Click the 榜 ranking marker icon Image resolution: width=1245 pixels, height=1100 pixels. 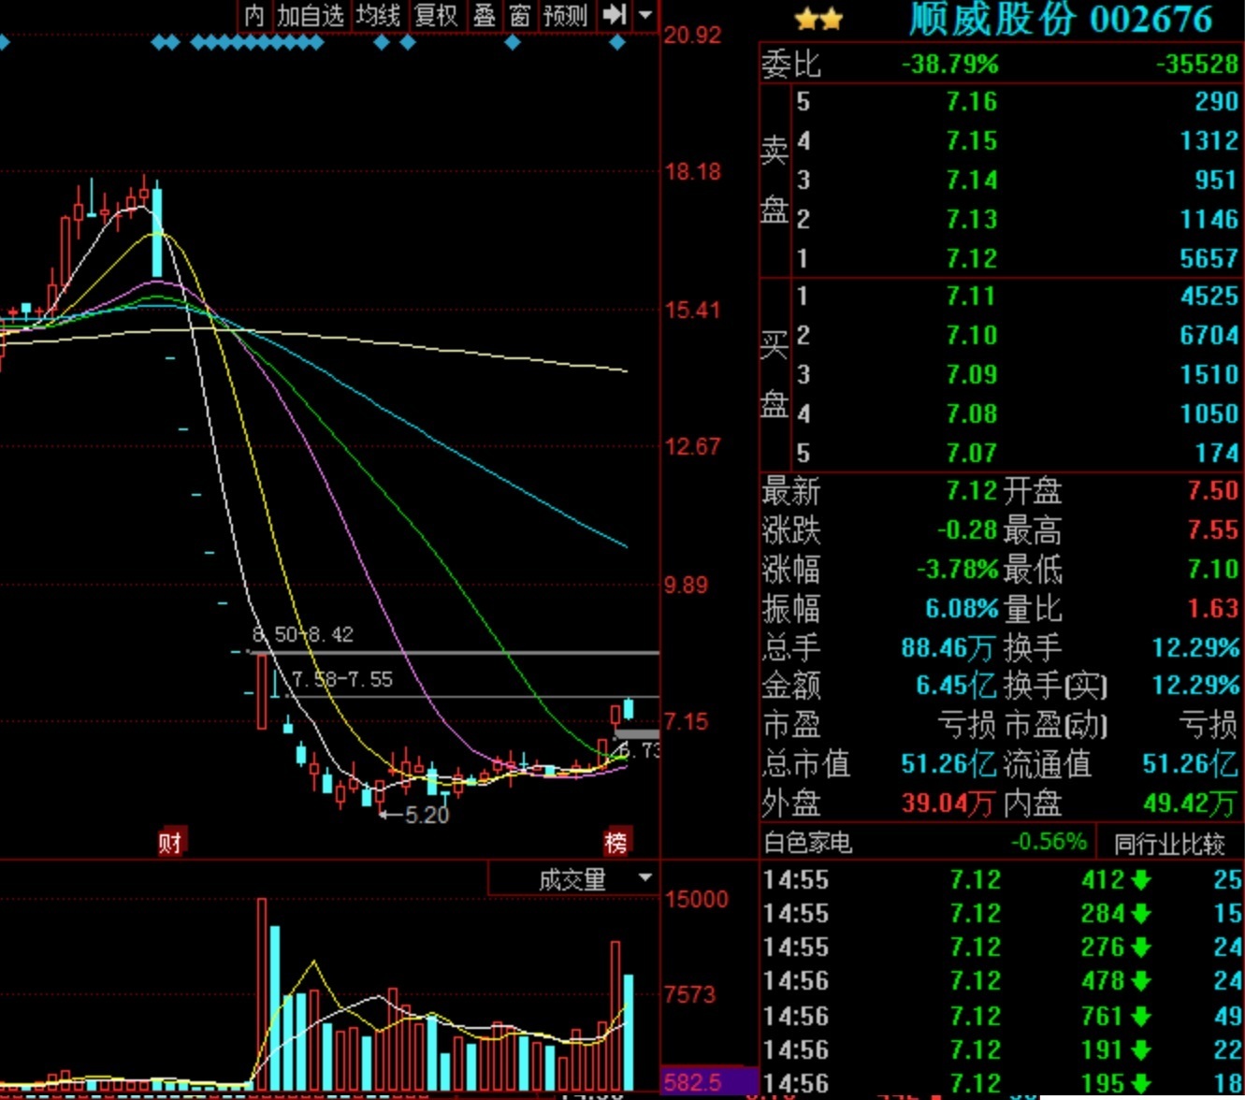tap(615, 843)
